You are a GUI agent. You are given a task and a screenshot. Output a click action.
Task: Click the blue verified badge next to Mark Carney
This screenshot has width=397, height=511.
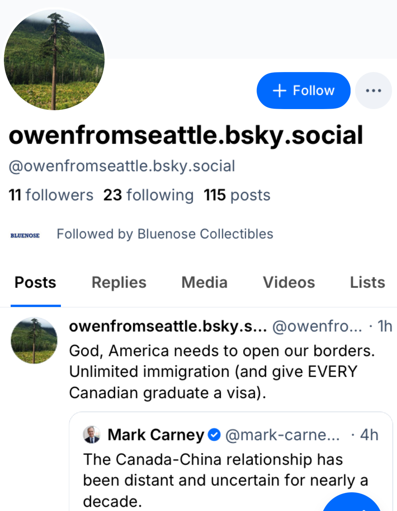[215, 434]
